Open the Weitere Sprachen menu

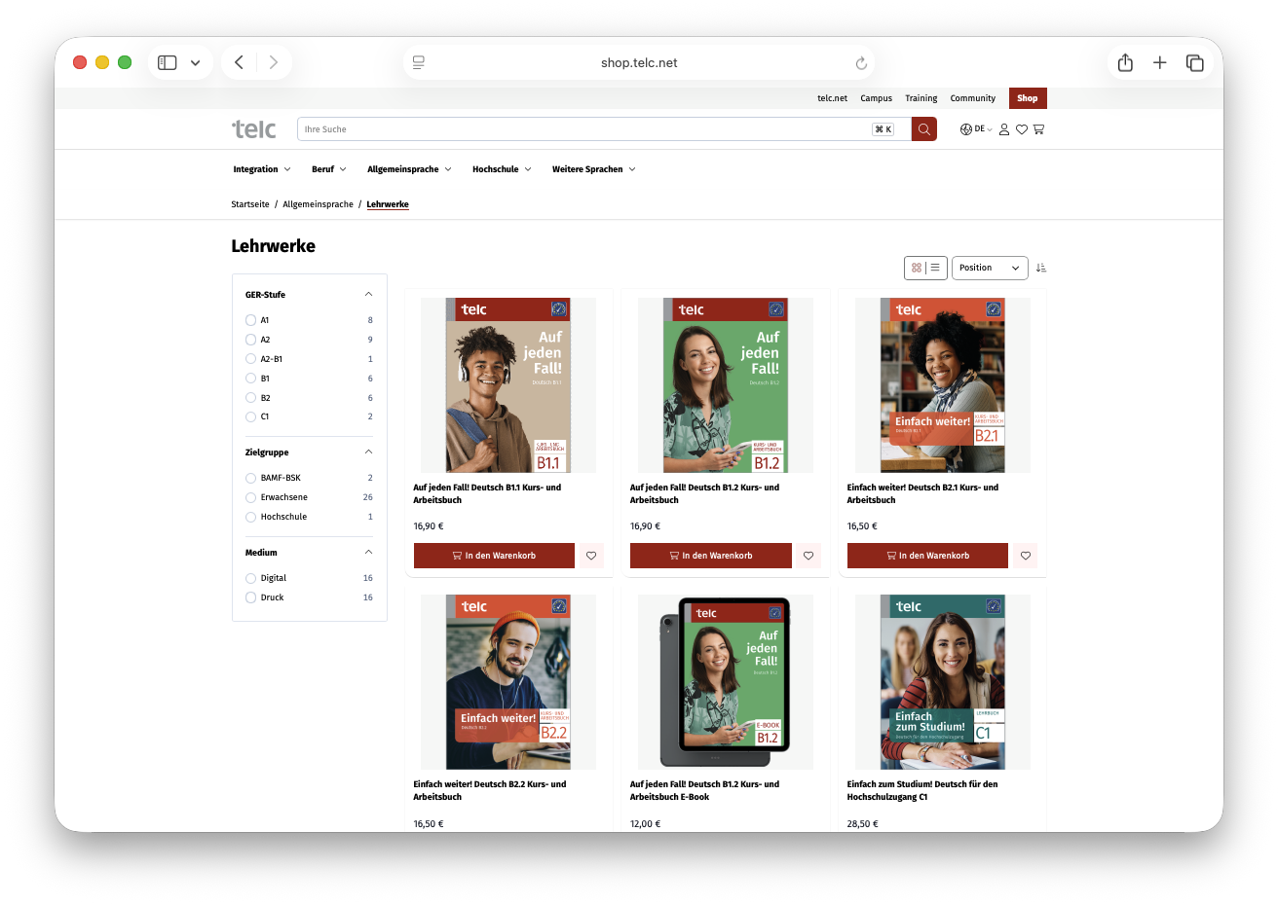594,169
